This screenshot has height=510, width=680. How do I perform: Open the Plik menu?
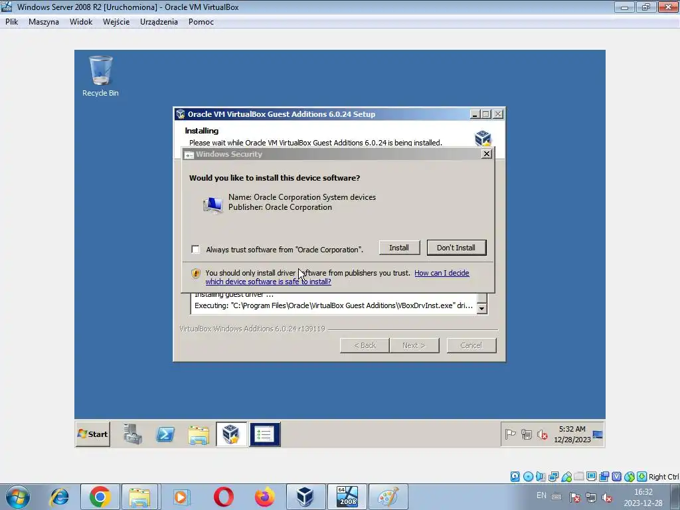click(x=12, y=22)
